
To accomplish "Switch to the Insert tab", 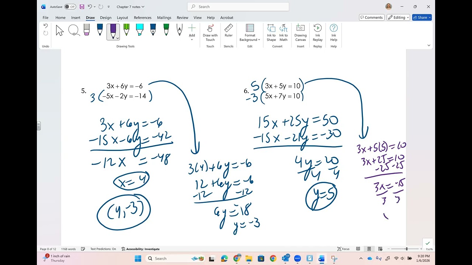I will 76,17.
